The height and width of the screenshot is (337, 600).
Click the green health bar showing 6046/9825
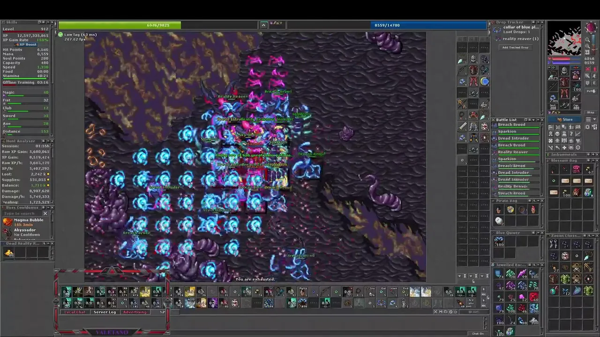click(158, 25)
